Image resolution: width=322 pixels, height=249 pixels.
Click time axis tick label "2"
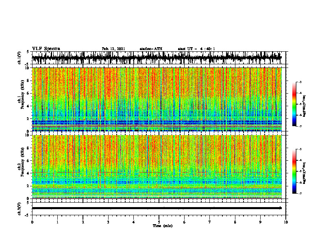(83, 222)
